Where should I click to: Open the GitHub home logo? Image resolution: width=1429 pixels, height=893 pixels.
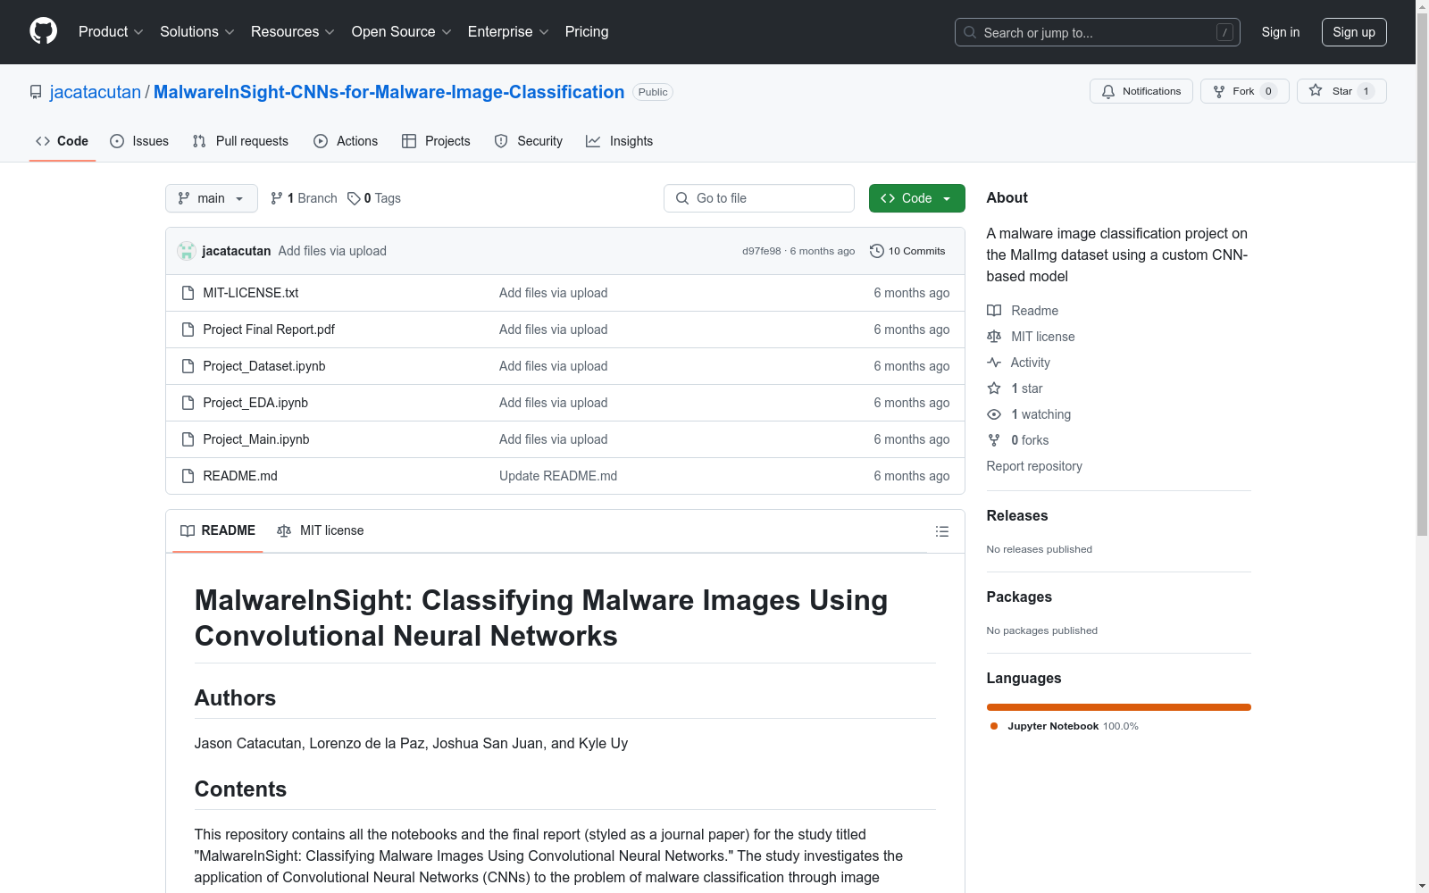pyautogui.click(x=43, y=31)
